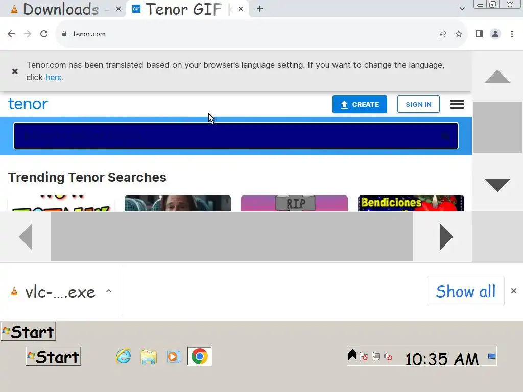Expand the tab search chevron
The image size is (523, 392).
[x=462, y=9]
